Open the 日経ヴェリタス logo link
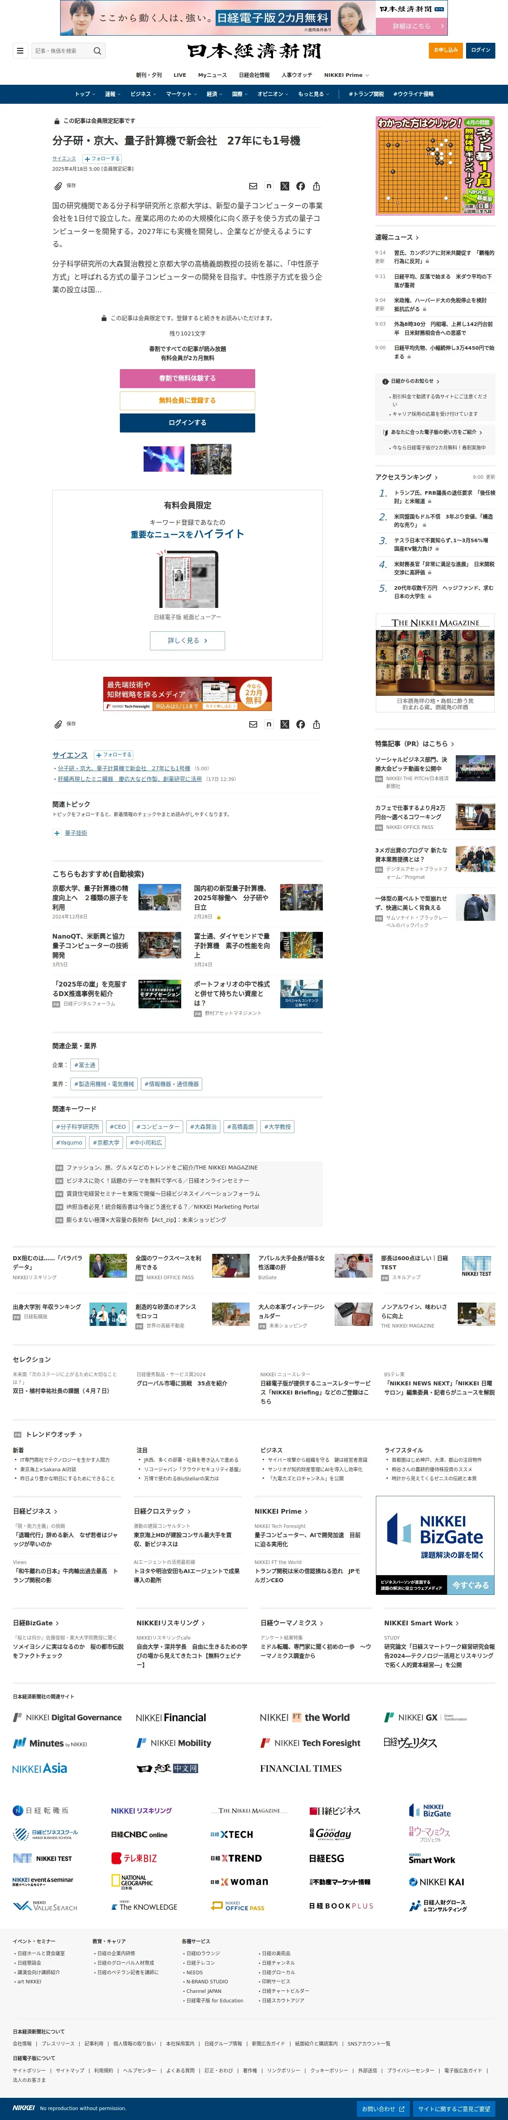The height and width of the screenshot is (2120, 508). pyautogui.click(x=409, y=1742)
